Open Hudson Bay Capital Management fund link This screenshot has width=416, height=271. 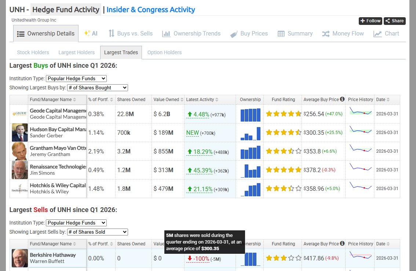pyautogui.click(x=58, y=130)
